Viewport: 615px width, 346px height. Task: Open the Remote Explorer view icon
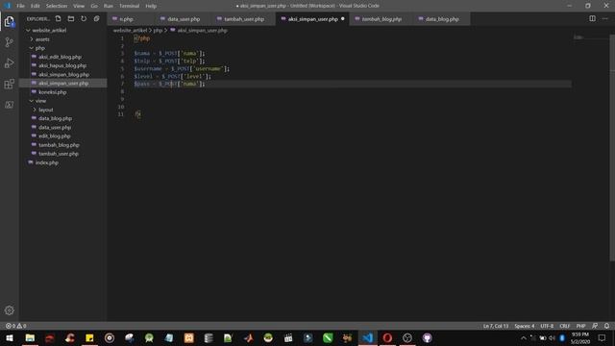pyautogui.click(x=9, y=105)
